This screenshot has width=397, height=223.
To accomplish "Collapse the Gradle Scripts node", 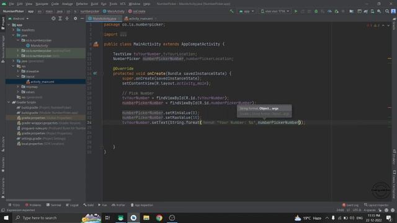I will 9,102.
